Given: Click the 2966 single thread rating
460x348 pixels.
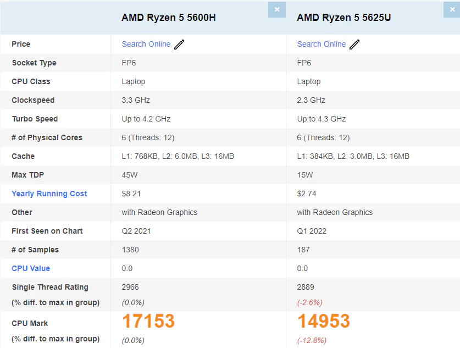Looking at the screenshot, I should click(x=130, y=288).
